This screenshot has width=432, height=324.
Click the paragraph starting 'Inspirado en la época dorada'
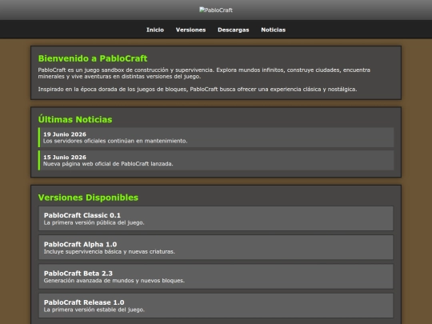[x=198, y=90]
